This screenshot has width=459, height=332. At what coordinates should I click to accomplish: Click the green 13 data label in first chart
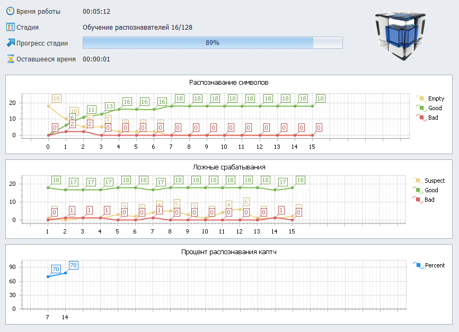tap(109, 106)
